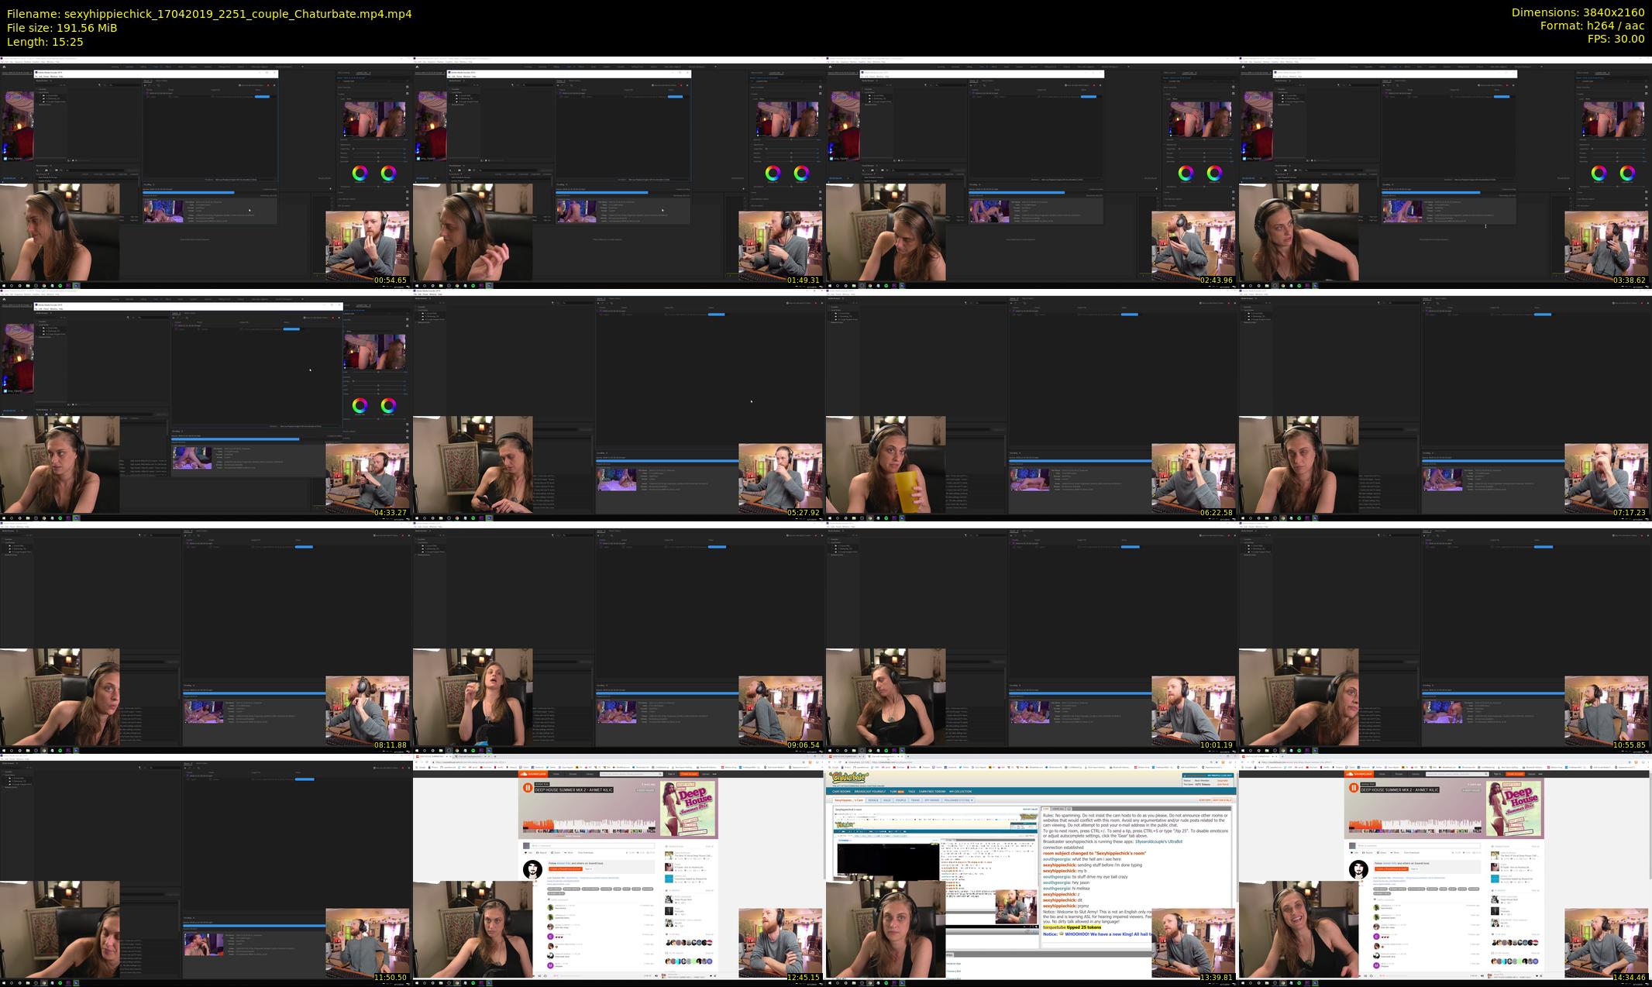Viewport: 1652px width, 987px height.
Task: Click the 18yearoldcouple's UltraBot link in the chat
Action: point(1158,841)
